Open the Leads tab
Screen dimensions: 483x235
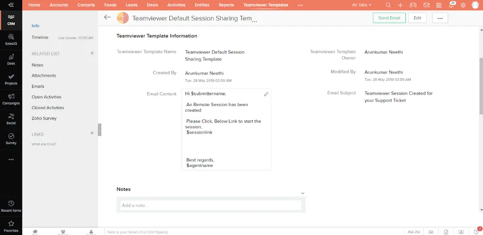tap(132, 5)
